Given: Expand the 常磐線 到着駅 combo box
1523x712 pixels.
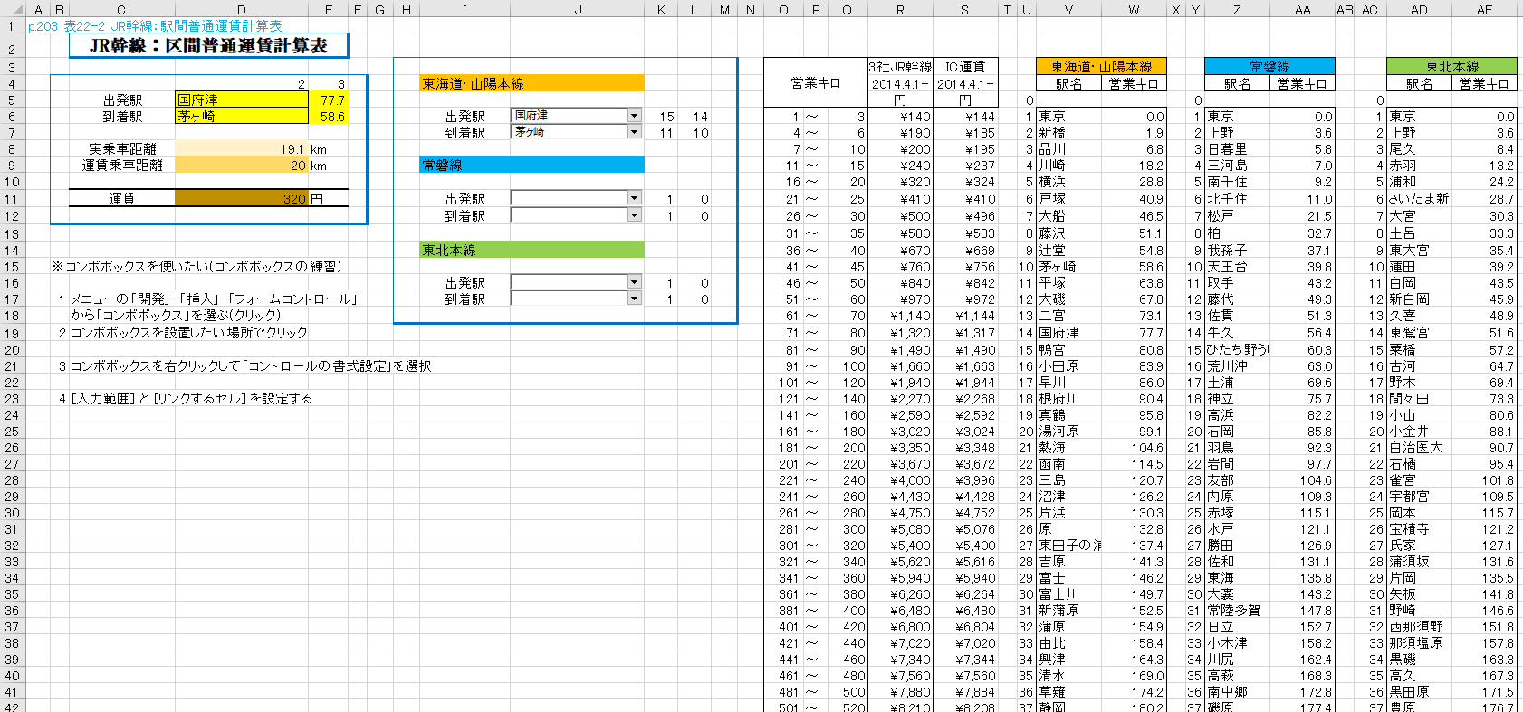Looking at the screenshot, I should coord(576,215).
